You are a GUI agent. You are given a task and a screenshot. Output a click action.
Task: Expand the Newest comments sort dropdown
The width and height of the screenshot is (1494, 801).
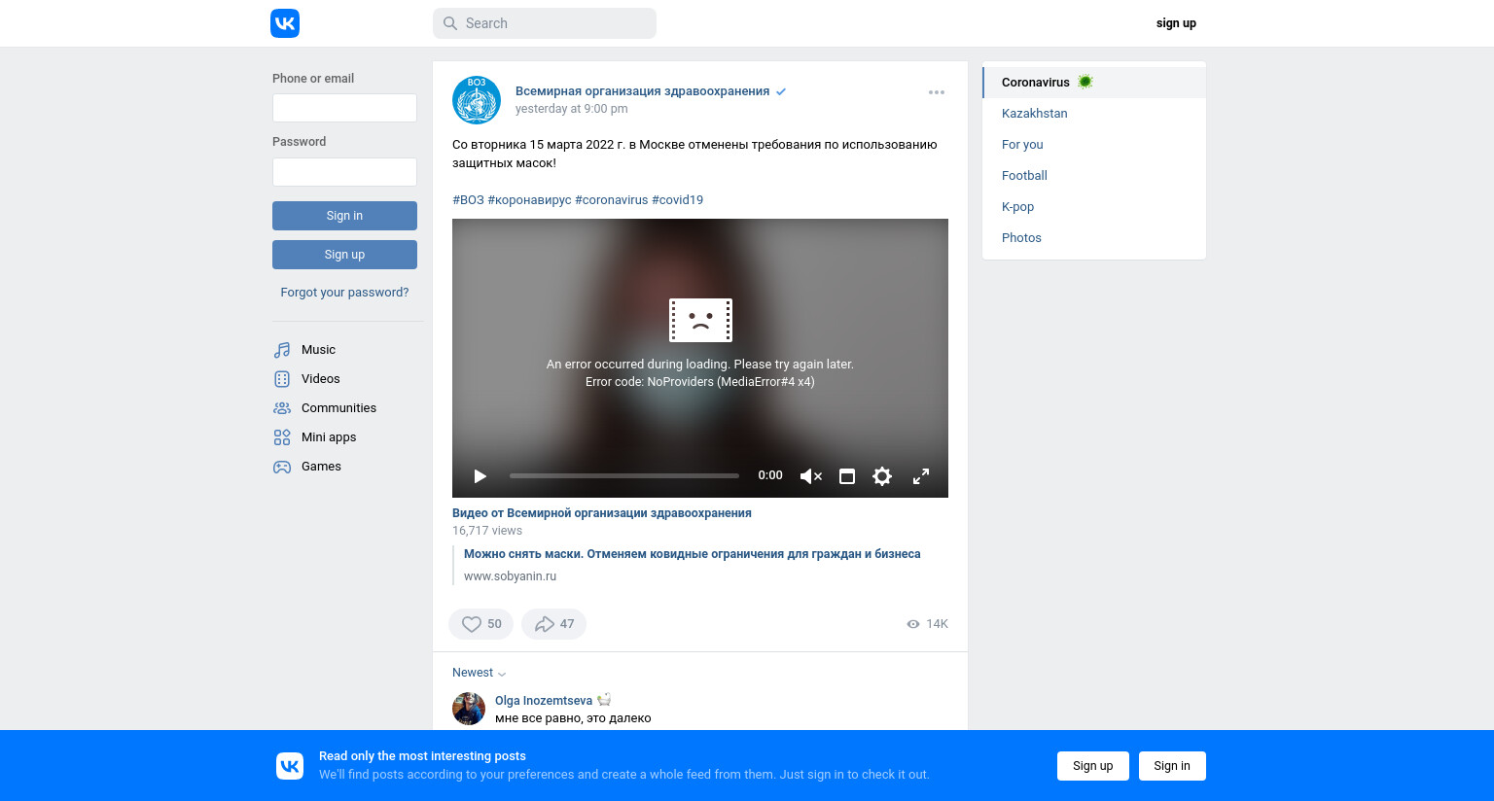(x=479, y=673)
